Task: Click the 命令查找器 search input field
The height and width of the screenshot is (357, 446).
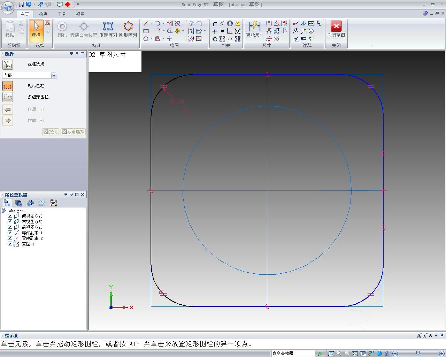Action: [x=293, y=354]
